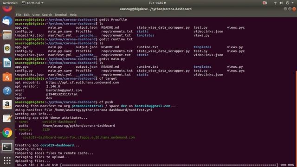This screenshot has height=167, width=297.
Task: Open the Terminal menu in the menu bar
Action: (x=61, y=15)
